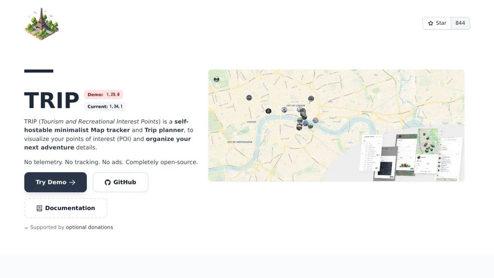Open the app screenshots collage on the map
494x278 pixels.
tap(411, 154)
